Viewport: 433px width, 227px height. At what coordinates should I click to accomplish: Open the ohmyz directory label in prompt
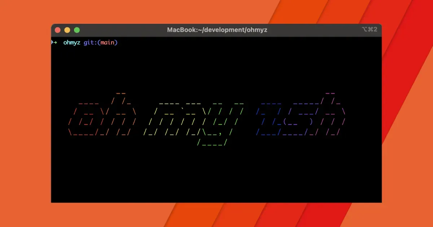(71, 42)
